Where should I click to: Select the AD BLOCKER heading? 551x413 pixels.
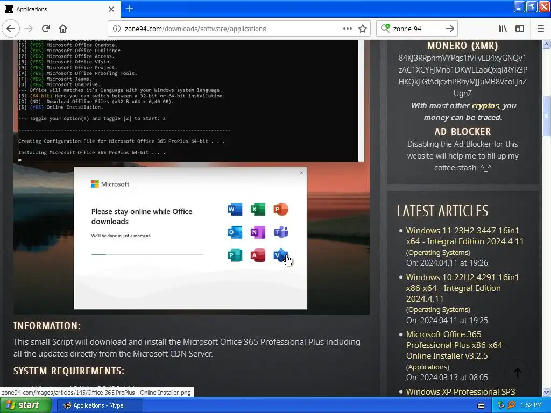[x=462, y=132]
